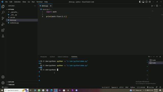Viewport: 163px width, 92px height.
Task: Switch to the DEBUG CONSOLE tab
Action: tap(63, 57)
